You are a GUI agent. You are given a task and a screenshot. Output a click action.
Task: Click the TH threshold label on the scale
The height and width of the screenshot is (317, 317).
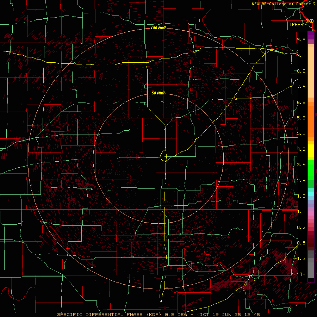tap(303, 274)
